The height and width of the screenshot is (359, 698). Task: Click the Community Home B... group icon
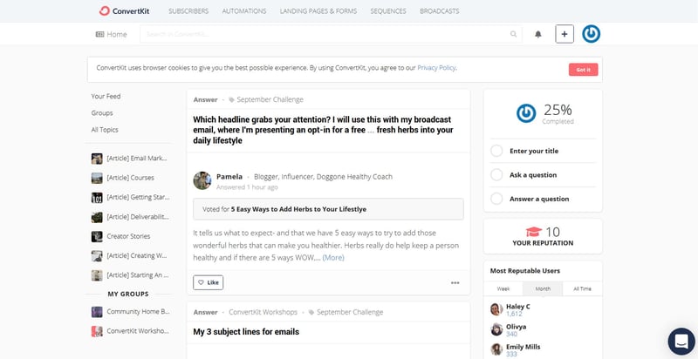pyautogui.click(x=97, y=312)
